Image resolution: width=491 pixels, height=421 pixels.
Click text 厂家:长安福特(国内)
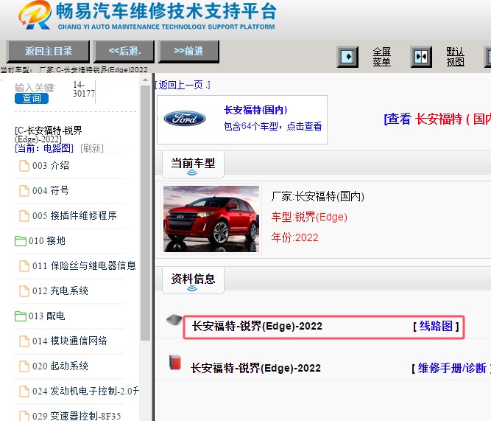(x=318, y=197)
